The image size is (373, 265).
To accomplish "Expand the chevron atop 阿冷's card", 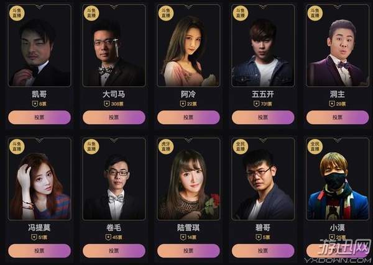I will tap(188, 7).
